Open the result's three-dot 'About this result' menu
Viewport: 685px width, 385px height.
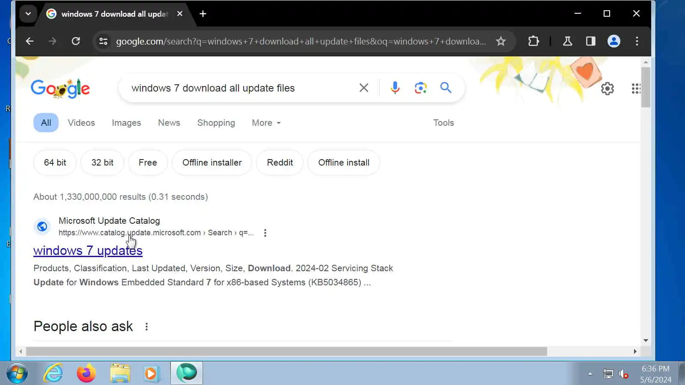(x=265, y=233)
